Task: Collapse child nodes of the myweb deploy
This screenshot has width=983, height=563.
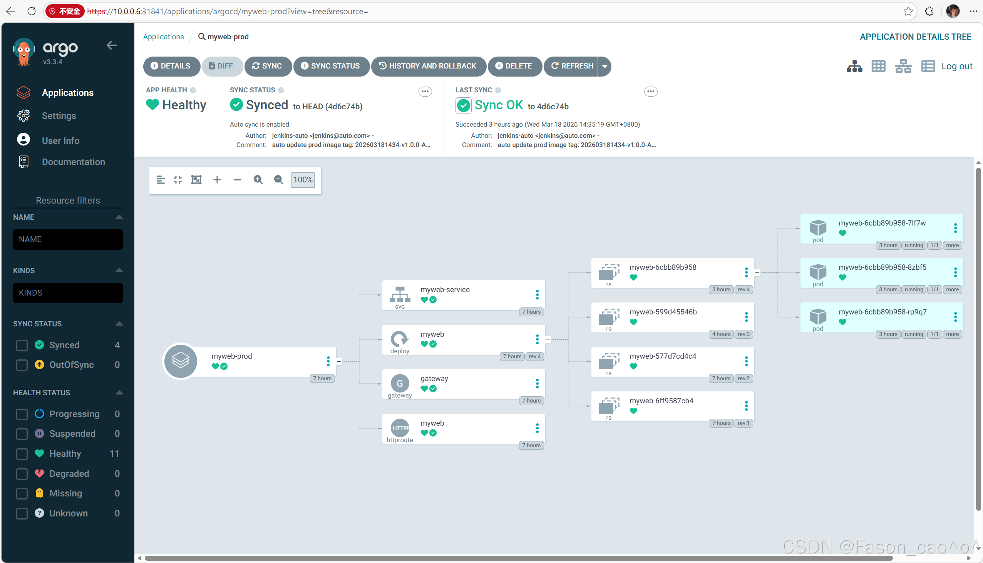Action: click(548, 339)
